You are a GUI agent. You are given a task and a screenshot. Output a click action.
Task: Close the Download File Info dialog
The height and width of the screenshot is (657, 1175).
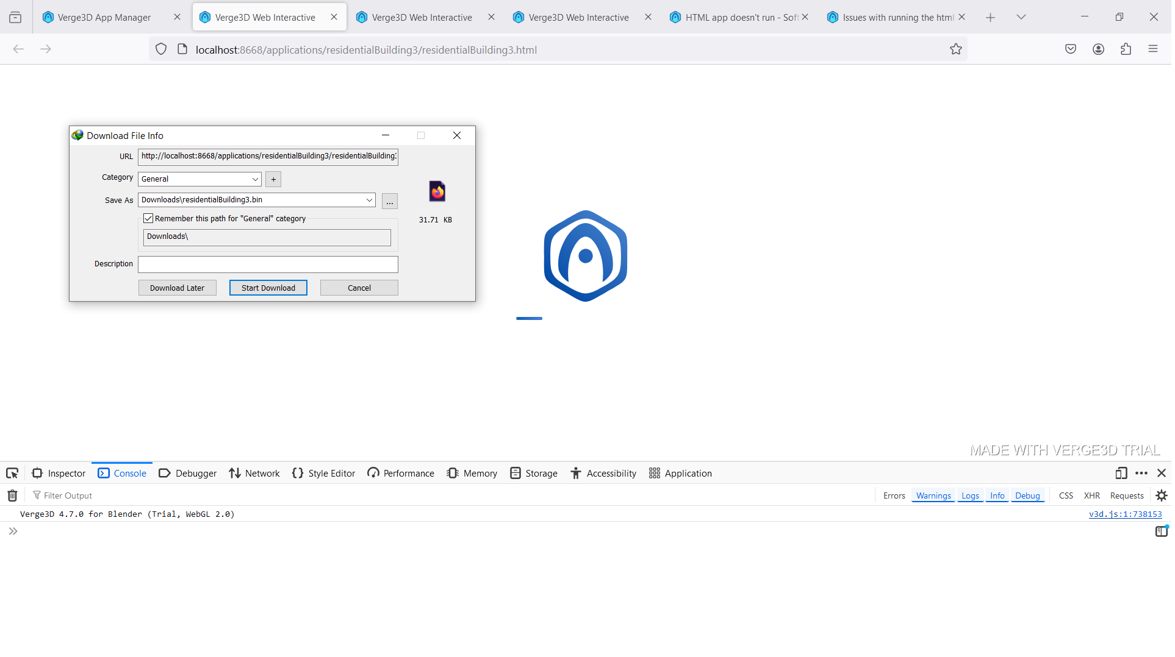(x=457, y=136)
